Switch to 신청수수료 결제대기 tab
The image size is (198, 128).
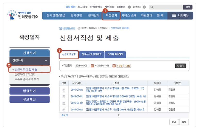point(92,54)
